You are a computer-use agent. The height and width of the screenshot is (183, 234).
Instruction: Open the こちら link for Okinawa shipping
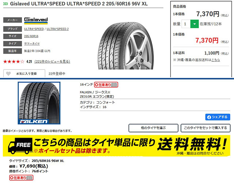(216, 60)
